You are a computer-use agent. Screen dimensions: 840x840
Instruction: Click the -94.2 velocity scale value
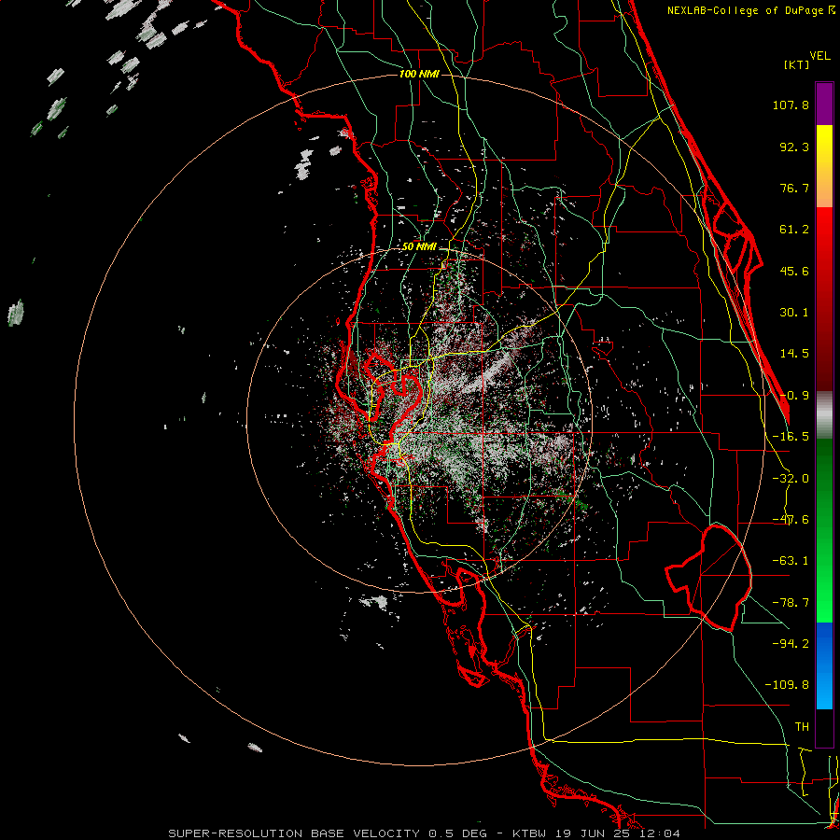click(791, 644)
